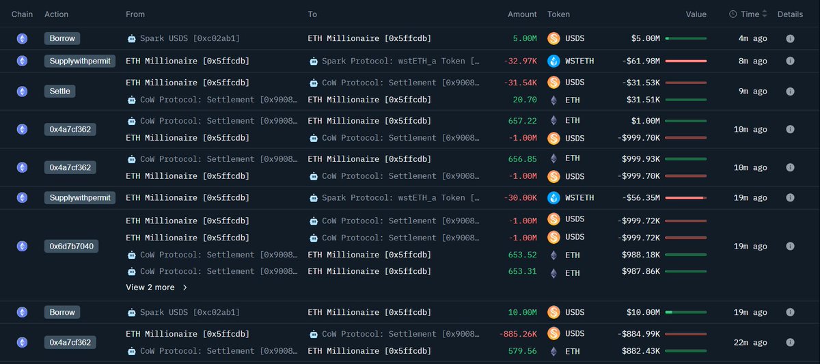Image resolution: width=820 pixels, height=364 pixels.
Task: Click Ethereum chain icon in 0x6d7b7040 row
Action: tap(23, 247)
